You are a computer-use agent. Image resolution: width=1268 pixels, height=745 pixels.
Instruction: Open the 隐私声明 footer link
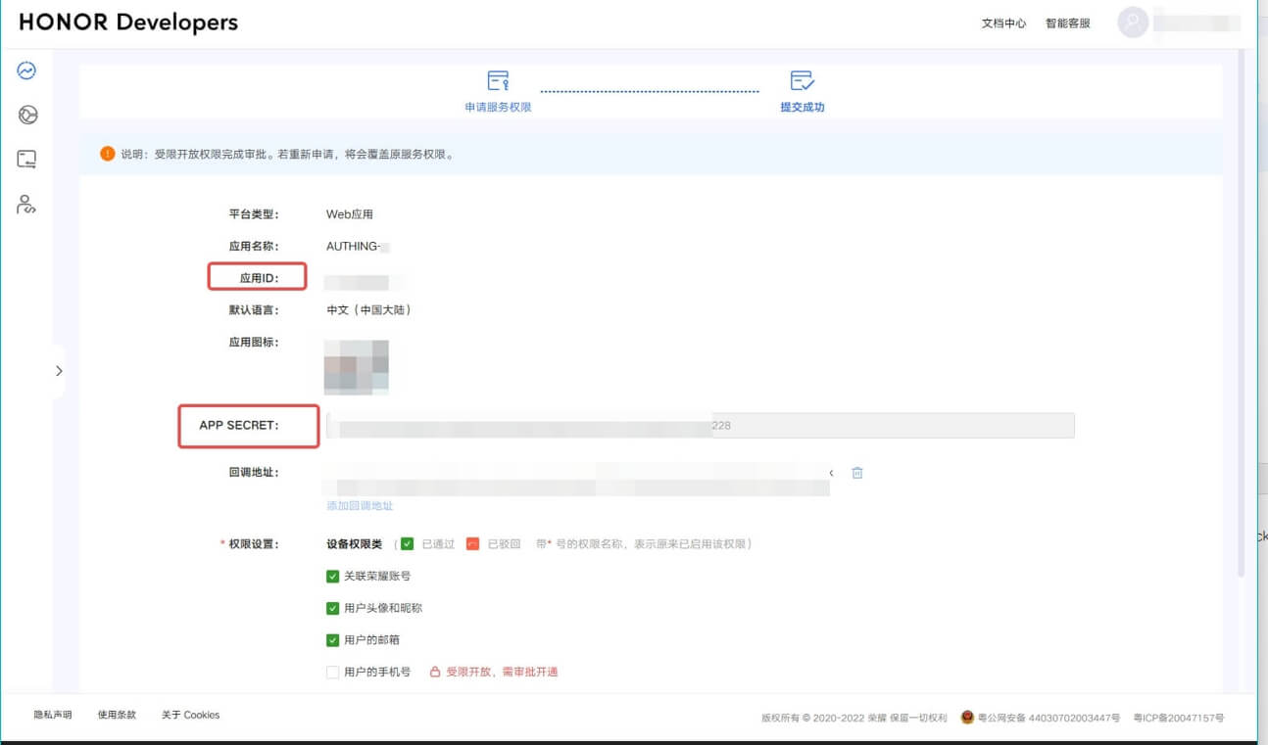click(53, 716)
